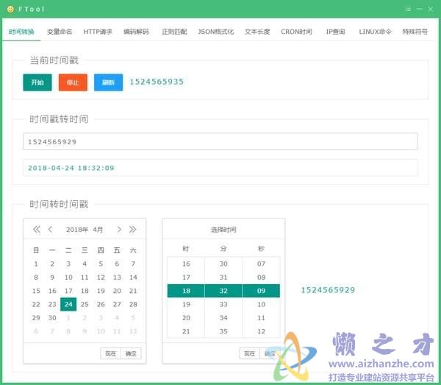Choose April 18 in the calendar
This screenshot has height=385, width=441.
85,291
